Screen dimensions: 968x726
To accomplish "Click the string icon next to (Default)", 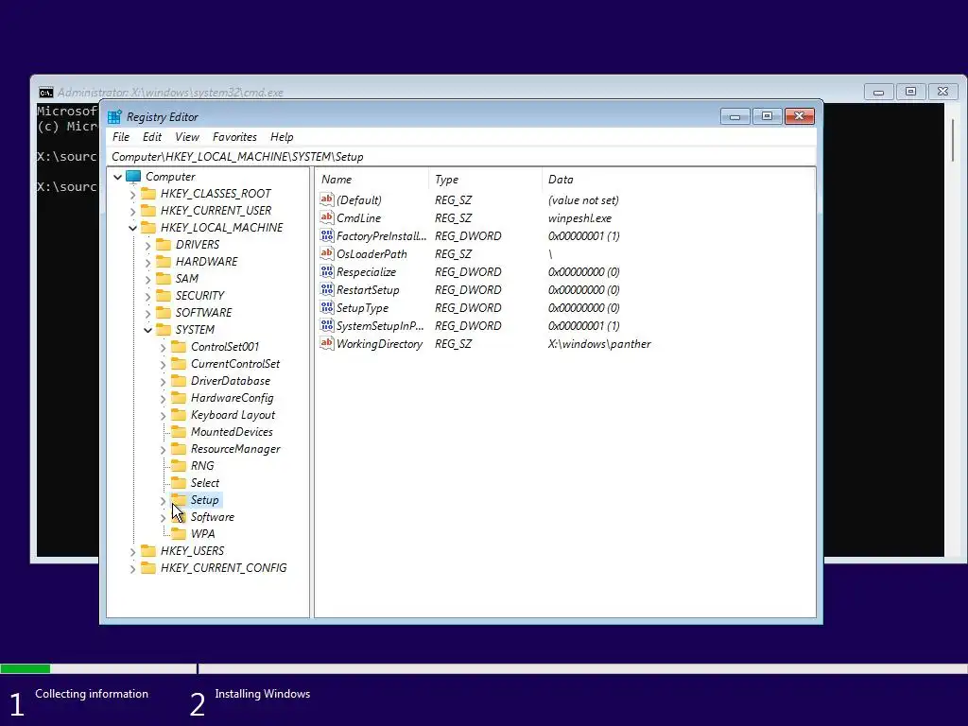I will coord(326,199).
